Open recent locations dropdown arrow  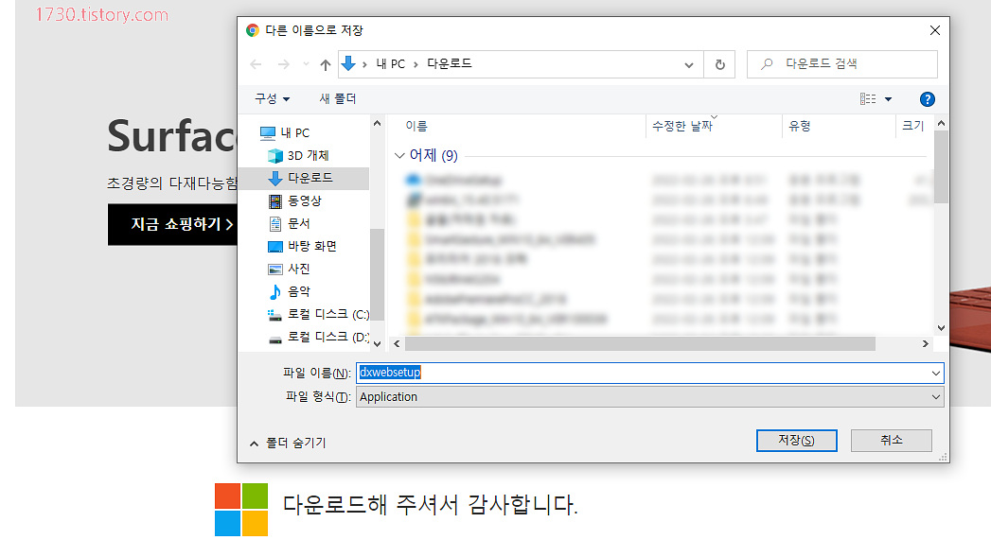click(x=306, y=63)
